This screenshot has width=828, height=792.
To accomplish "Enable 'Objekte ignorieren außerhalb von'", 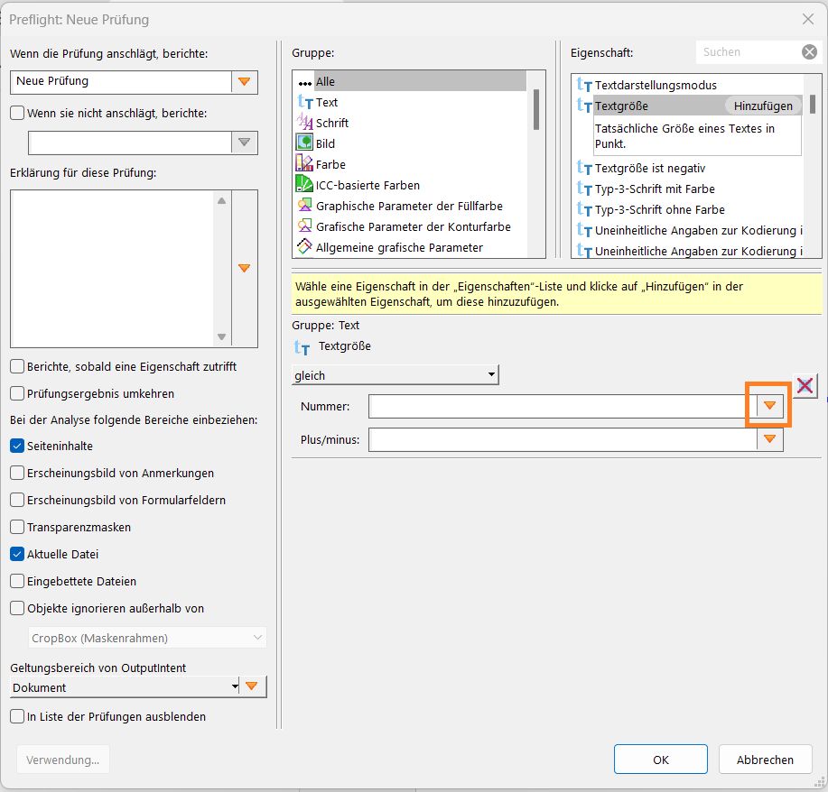I will [x=17, y=608].
